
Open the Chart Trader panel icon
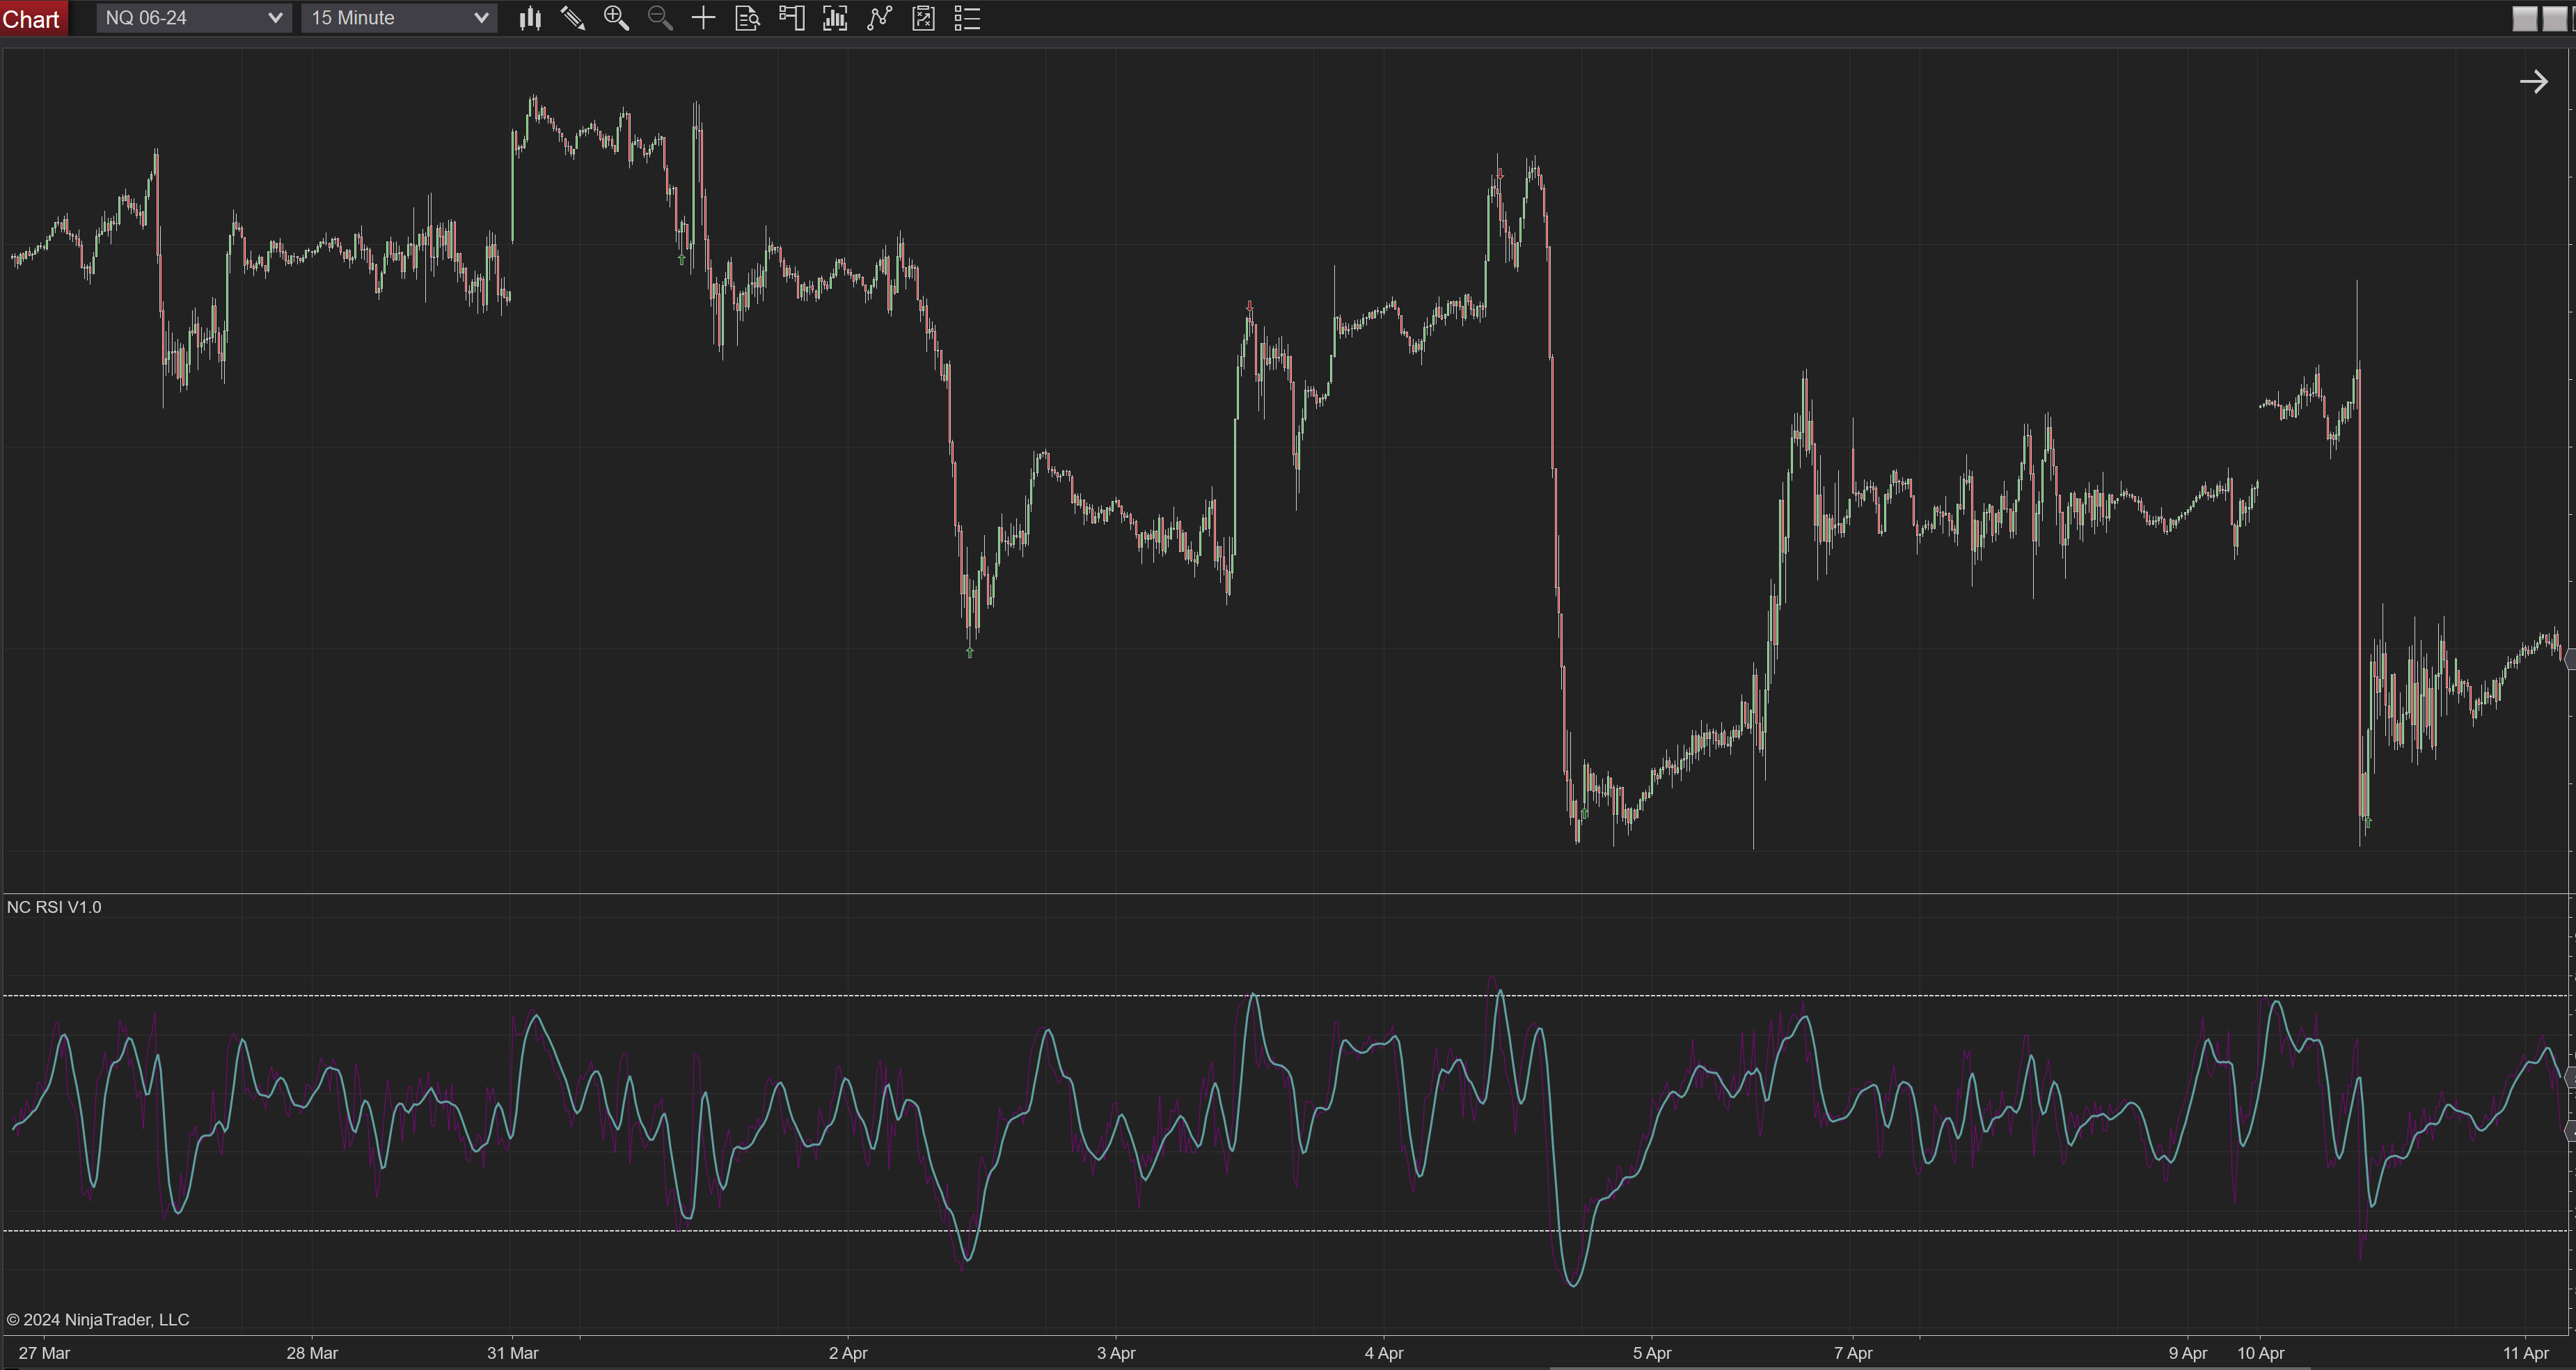(791, 18)
